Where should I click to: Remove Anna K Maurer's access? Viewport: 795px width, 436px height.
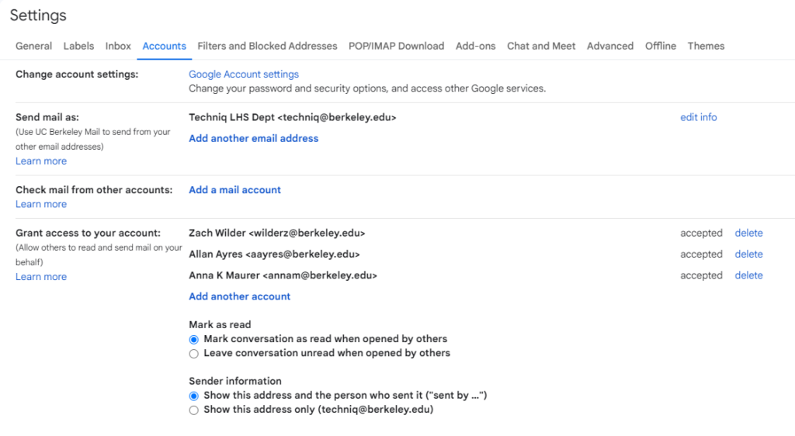(748, 275)
